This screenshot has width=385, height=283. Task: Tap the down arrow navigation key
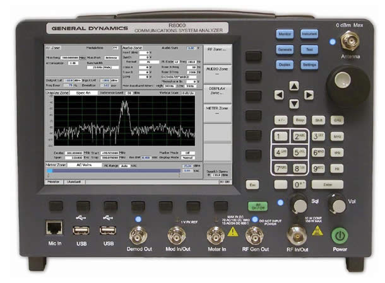click(294, 104)
